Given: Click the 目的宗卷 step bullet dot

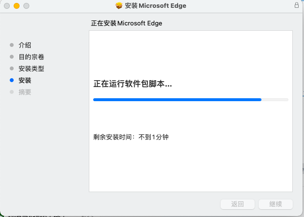Looking at the screenshot, I should click(12, 57).
